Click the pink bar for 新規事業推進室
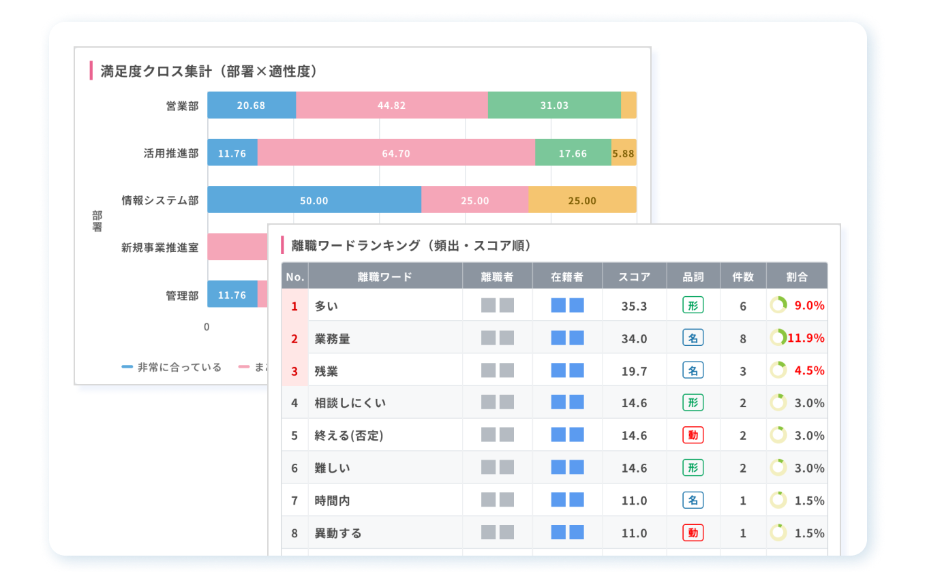 click(x=238, y=247)
